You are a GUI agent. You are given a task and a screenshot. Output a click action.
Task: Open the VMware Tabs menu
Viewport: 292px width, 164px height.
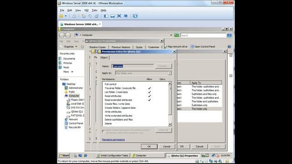[94, 10]
